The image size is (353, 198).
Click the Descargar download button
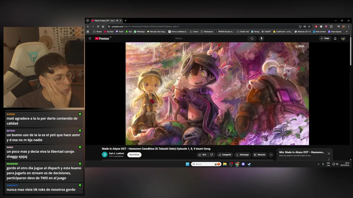point(242,155)
